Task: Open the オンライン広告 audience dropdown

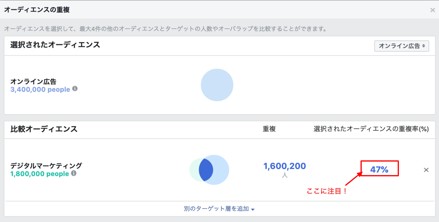Action: pos(402,46)
